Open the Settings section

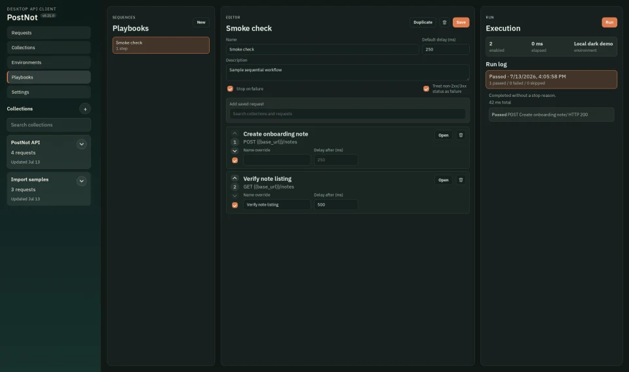(48, 92)
